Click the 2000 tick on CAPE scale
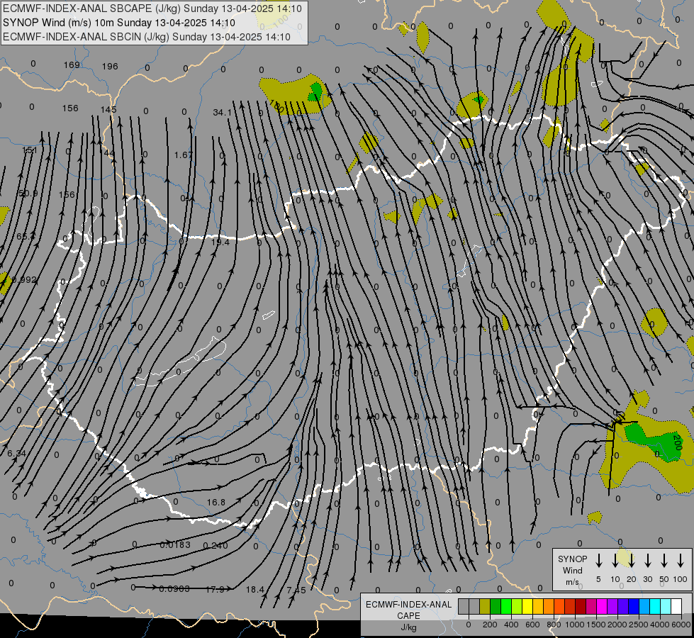Viewport: 694px width, 638px height. coord(617,625)
